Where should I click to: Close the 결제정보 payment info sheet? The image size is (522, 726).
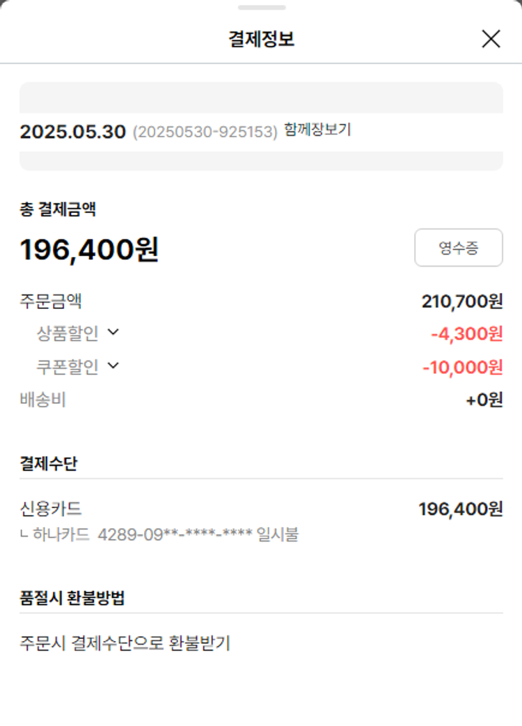pos(491,39)
